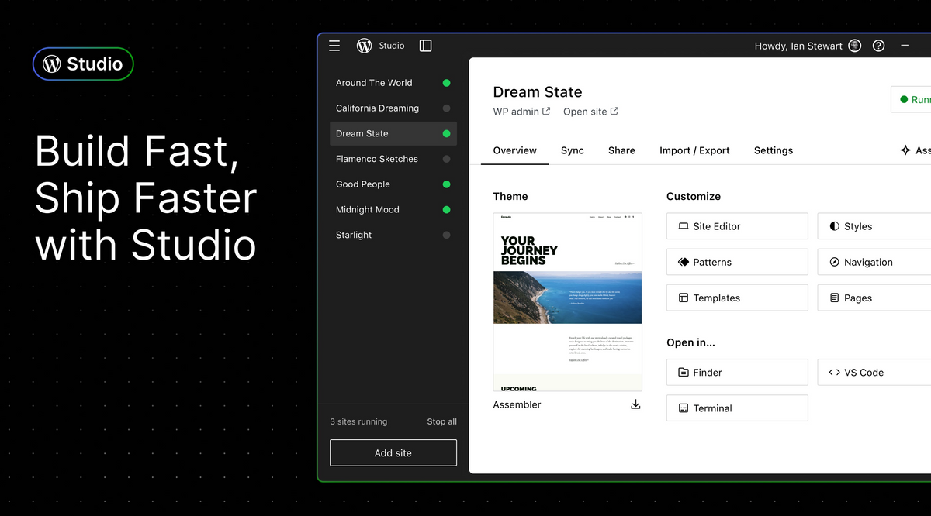
Task: Switch to the Settings tab
Action: coord(774,150)
